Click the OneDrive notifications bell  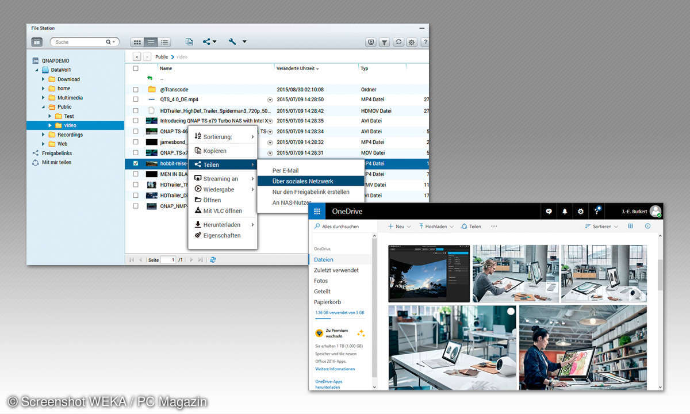pos(565,211)
